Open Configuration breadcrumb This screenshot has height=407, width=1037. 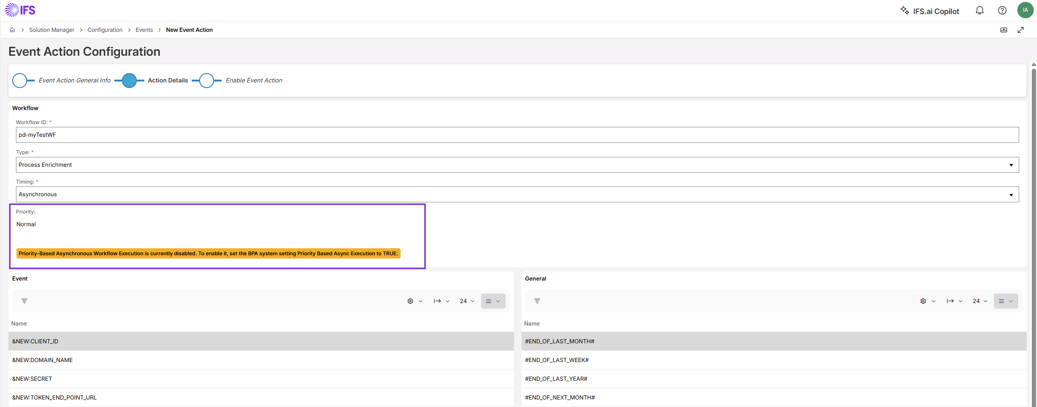click(105, 30)
